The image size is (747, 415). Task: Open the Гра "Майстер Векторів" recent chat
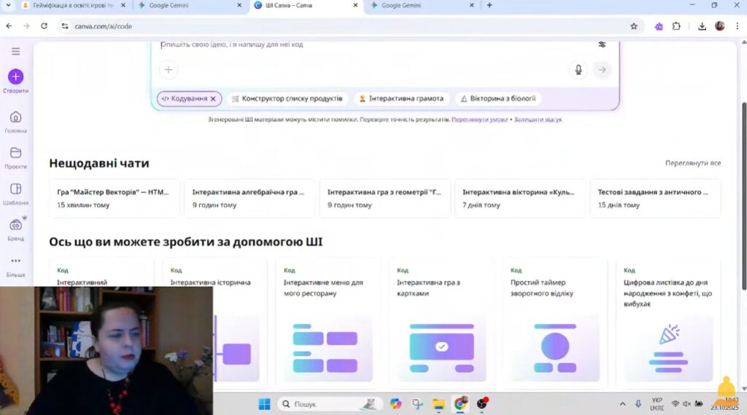tap(114, 198)
